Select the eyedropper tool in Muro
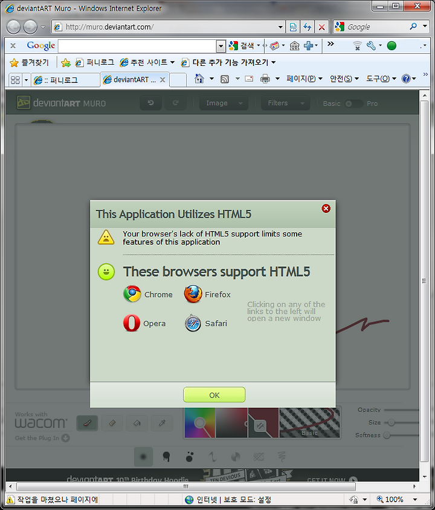The height and width of the screenshot is (510, 435). coord(162,423)
